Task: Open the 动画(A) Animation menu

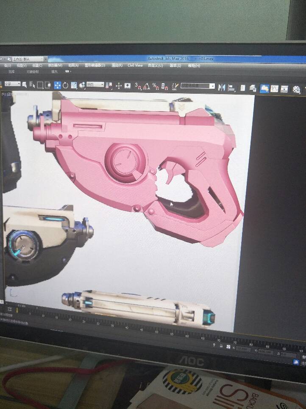Action: click(73, 65)
